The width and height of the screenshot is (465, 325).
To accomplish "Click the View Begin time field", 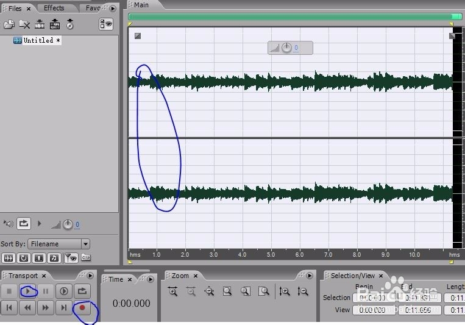I will tap(374, 310).
